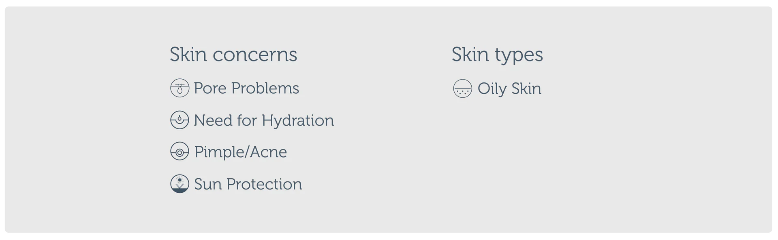Select the Pore Problems label
Viewport: 778px width, 240px height.
coord(246,88)
